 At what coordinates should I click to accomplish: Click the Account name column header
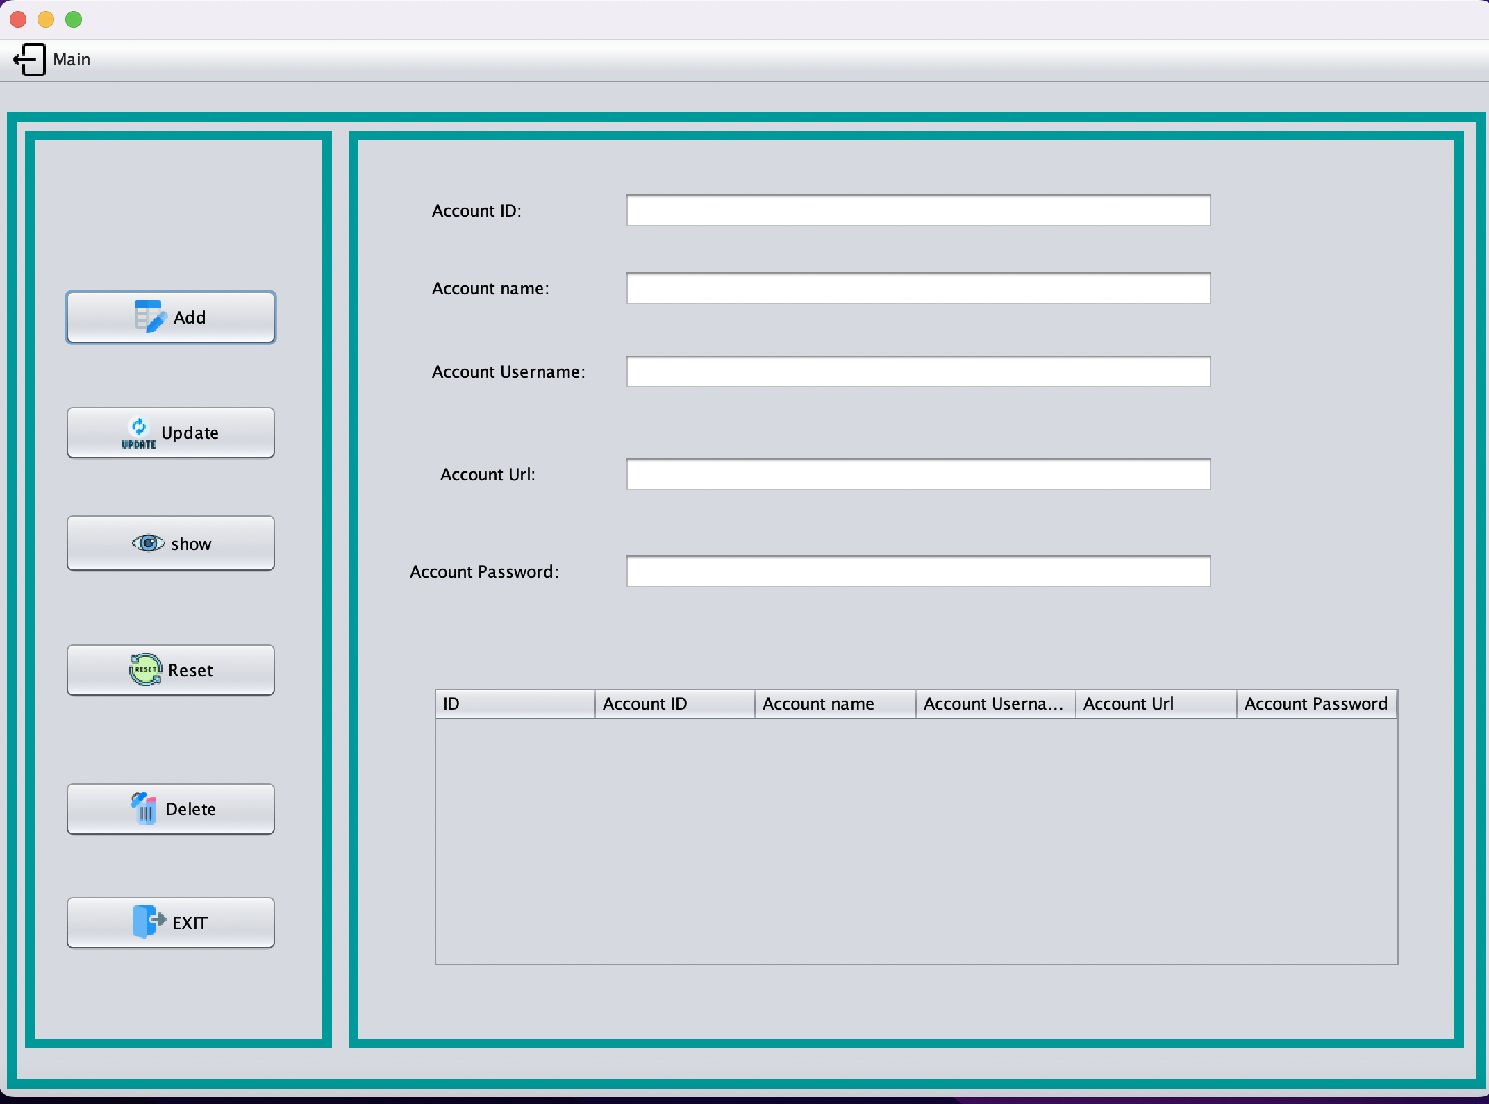[835, 704]
